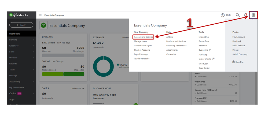Screen dimensions: 268x116
Task: Open Workers in the sidebar
Action: (13, 58)
